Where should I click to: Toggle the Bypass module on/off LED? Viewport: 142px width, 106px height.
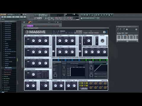[x=93, y=36]
